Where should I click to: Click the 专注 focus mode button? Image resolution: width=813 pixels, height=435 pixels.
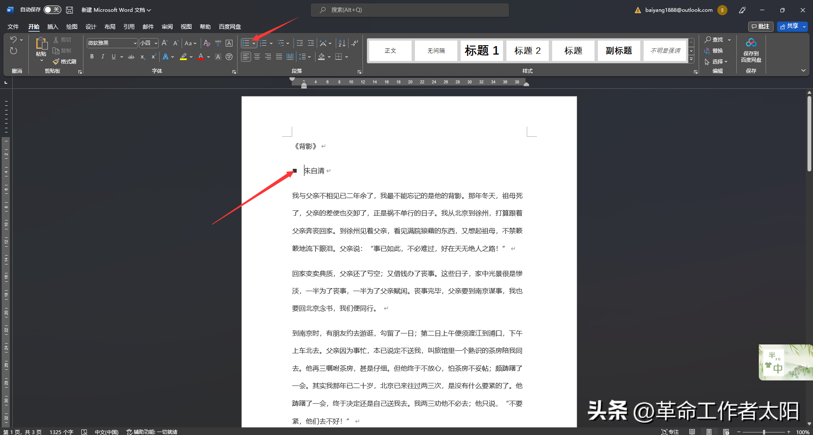click(670, 432)
